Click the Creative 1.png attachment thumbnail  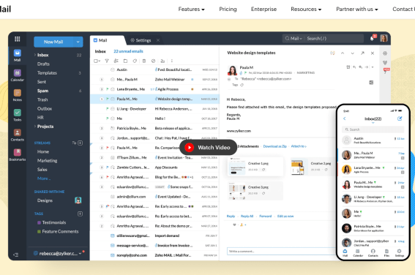[x=236, y=167]
